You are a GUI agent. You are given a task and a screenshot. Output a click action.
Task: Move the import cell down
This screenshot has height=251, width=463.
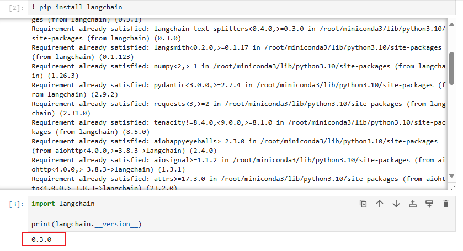click(396, 204)
